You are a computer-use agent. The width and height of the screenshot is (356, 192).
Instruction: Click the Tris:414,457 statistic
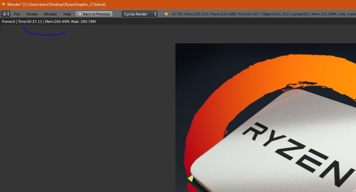[x=249, y=14]
